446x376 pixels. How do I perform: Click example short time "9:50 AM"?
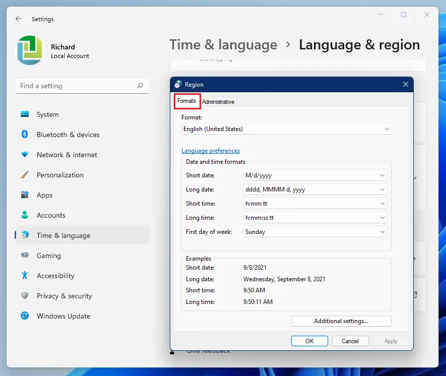click(254, 290)
